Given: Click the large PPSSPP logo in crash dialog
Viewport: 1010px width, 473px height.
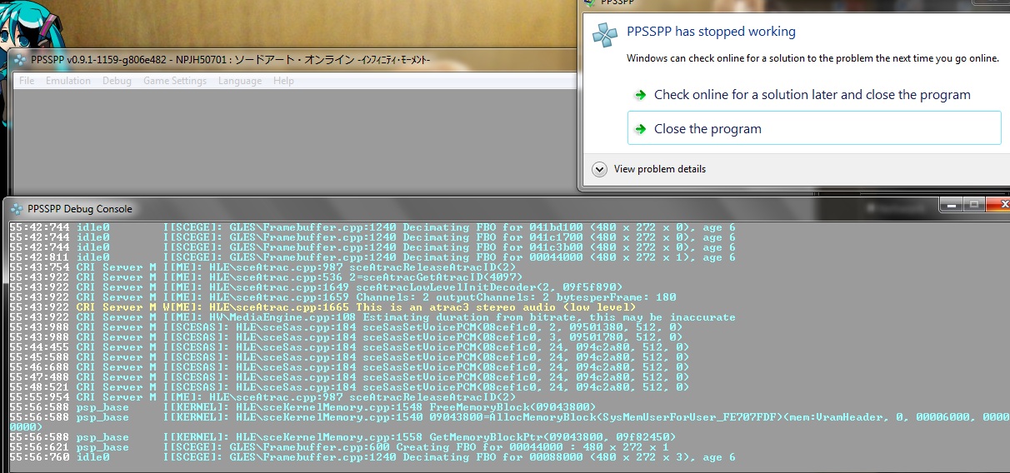Looking at the screenshot, I should 604,35.
